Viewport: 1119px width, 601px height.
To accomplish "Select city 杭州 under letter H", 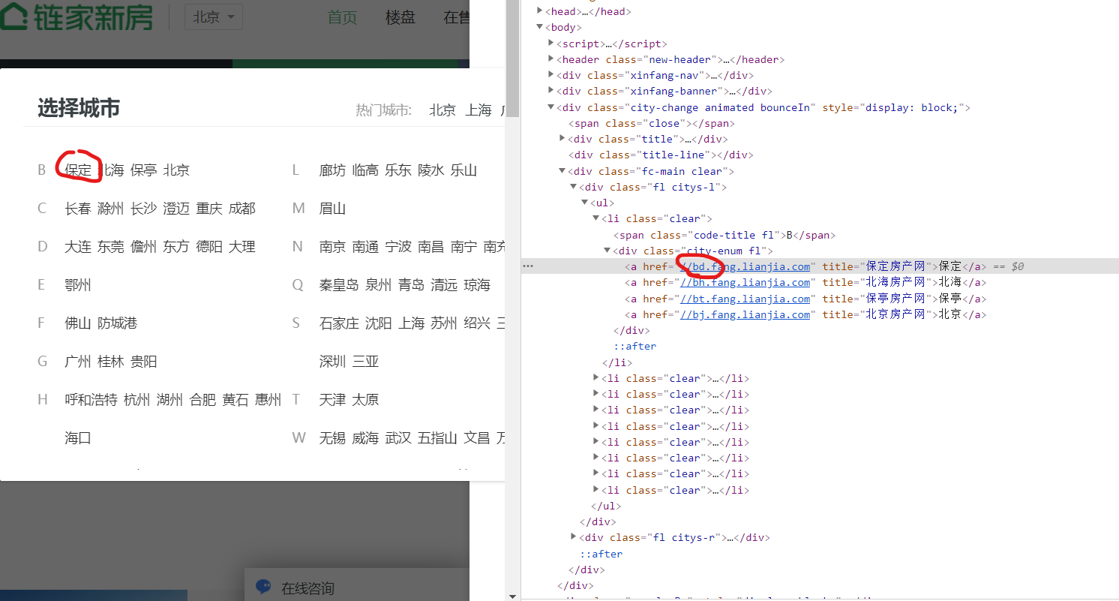I will 137,400.
